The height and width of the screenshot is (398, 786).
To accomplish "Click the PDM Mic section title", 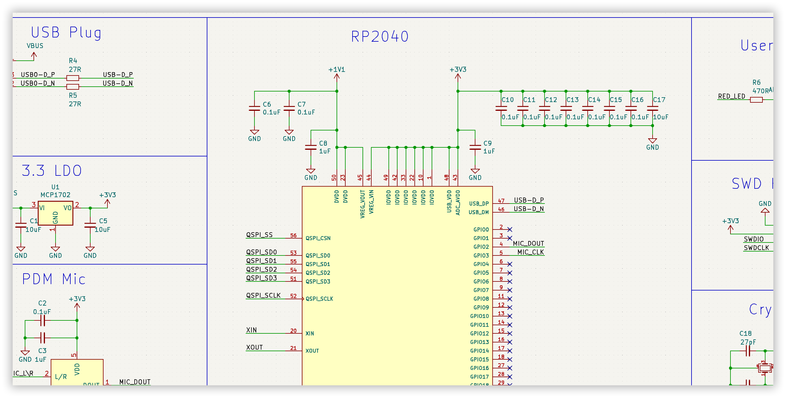I will click(x=54, y=279).
